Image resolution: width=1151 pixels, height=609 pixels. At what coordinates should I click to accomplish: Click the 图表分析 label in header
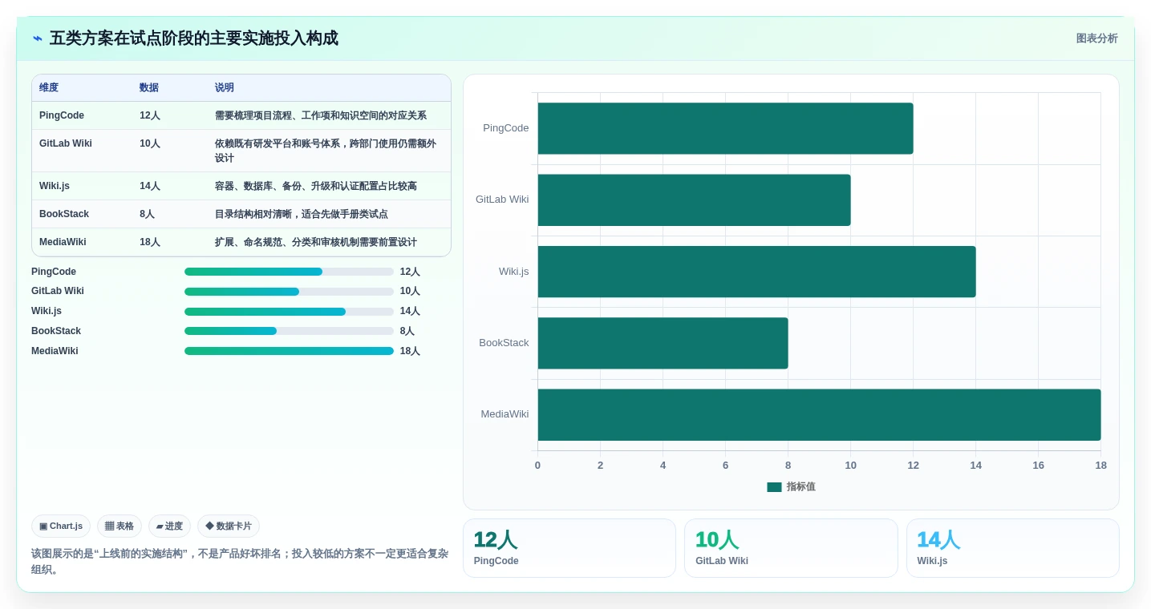1096,38
